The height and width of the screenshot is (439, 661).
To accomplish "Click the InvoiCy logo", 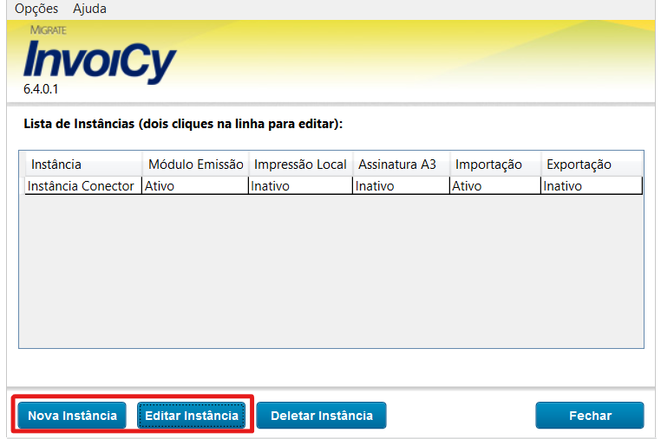I will point(100,61).
